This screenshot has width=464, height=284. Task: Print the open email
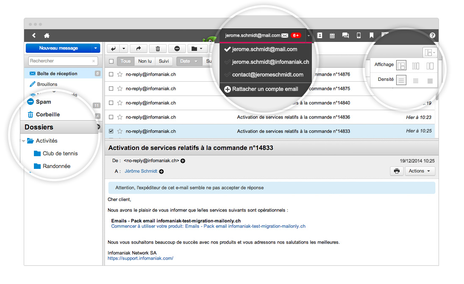397,171
